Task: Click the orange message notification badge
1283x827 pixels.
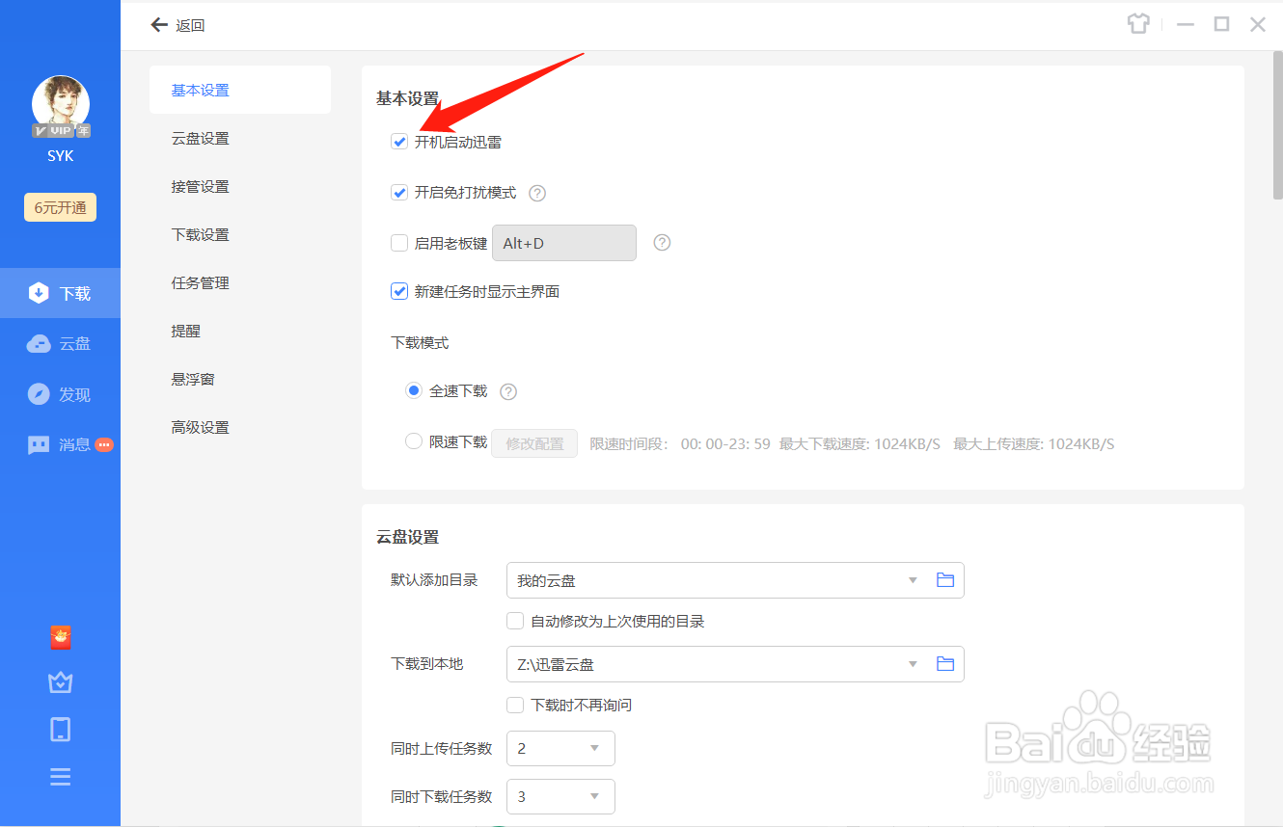Action: [104, 444]
